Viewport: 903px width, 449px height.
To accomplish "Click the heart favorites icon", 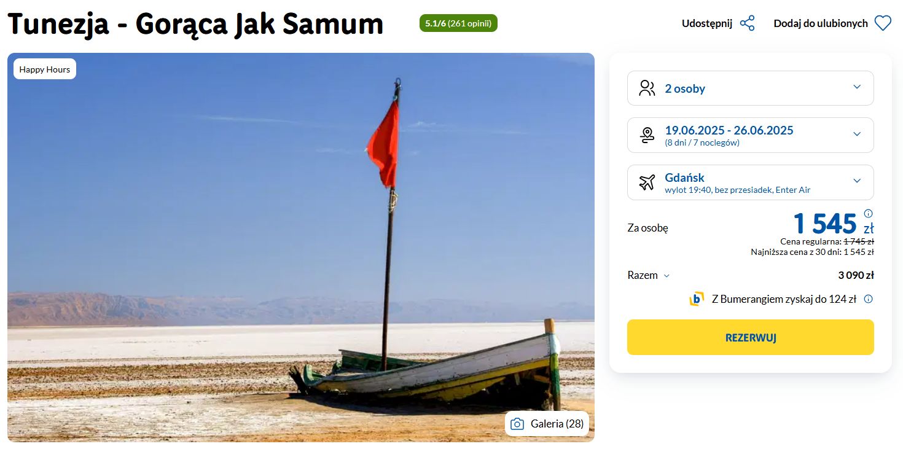I will coord(883,23).
